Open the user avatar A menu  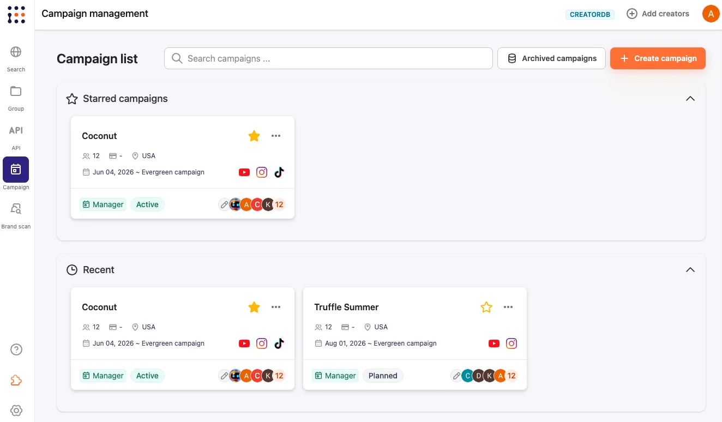(711, 14)
